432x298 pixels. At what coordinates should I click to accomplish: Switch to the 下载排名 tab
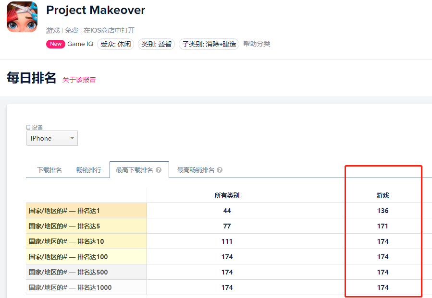pyautogui.click(x=49, y=170)
